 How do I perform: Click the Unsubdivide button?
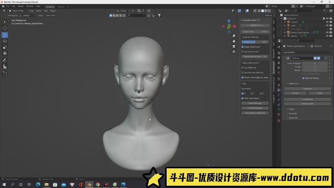307,99
